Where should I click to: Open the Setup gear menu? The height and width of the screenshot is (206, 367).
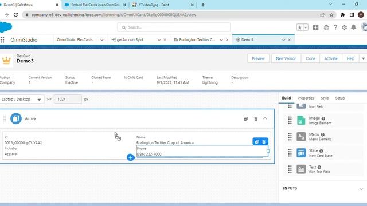pyautogui.click(x=344, y=27)
